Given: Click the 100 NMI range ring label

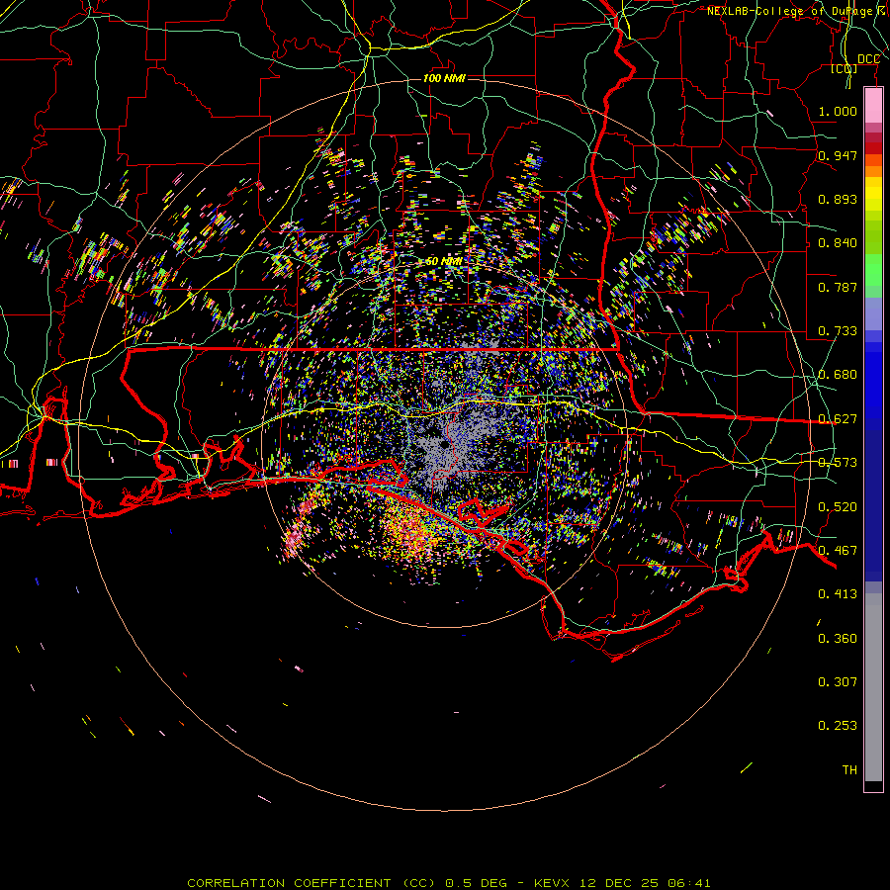Looking at the screenshot, I should click(x=444, y=78).
